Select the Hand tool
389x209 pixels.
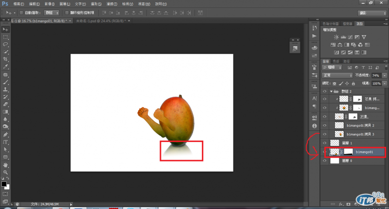[x=5, y=165]
